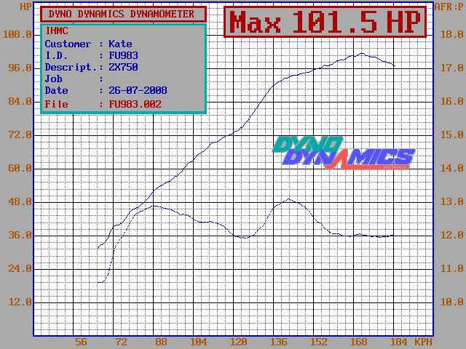Click the Max 101.5 HP readout
This screenshot has width=466, height=349.
325,23
